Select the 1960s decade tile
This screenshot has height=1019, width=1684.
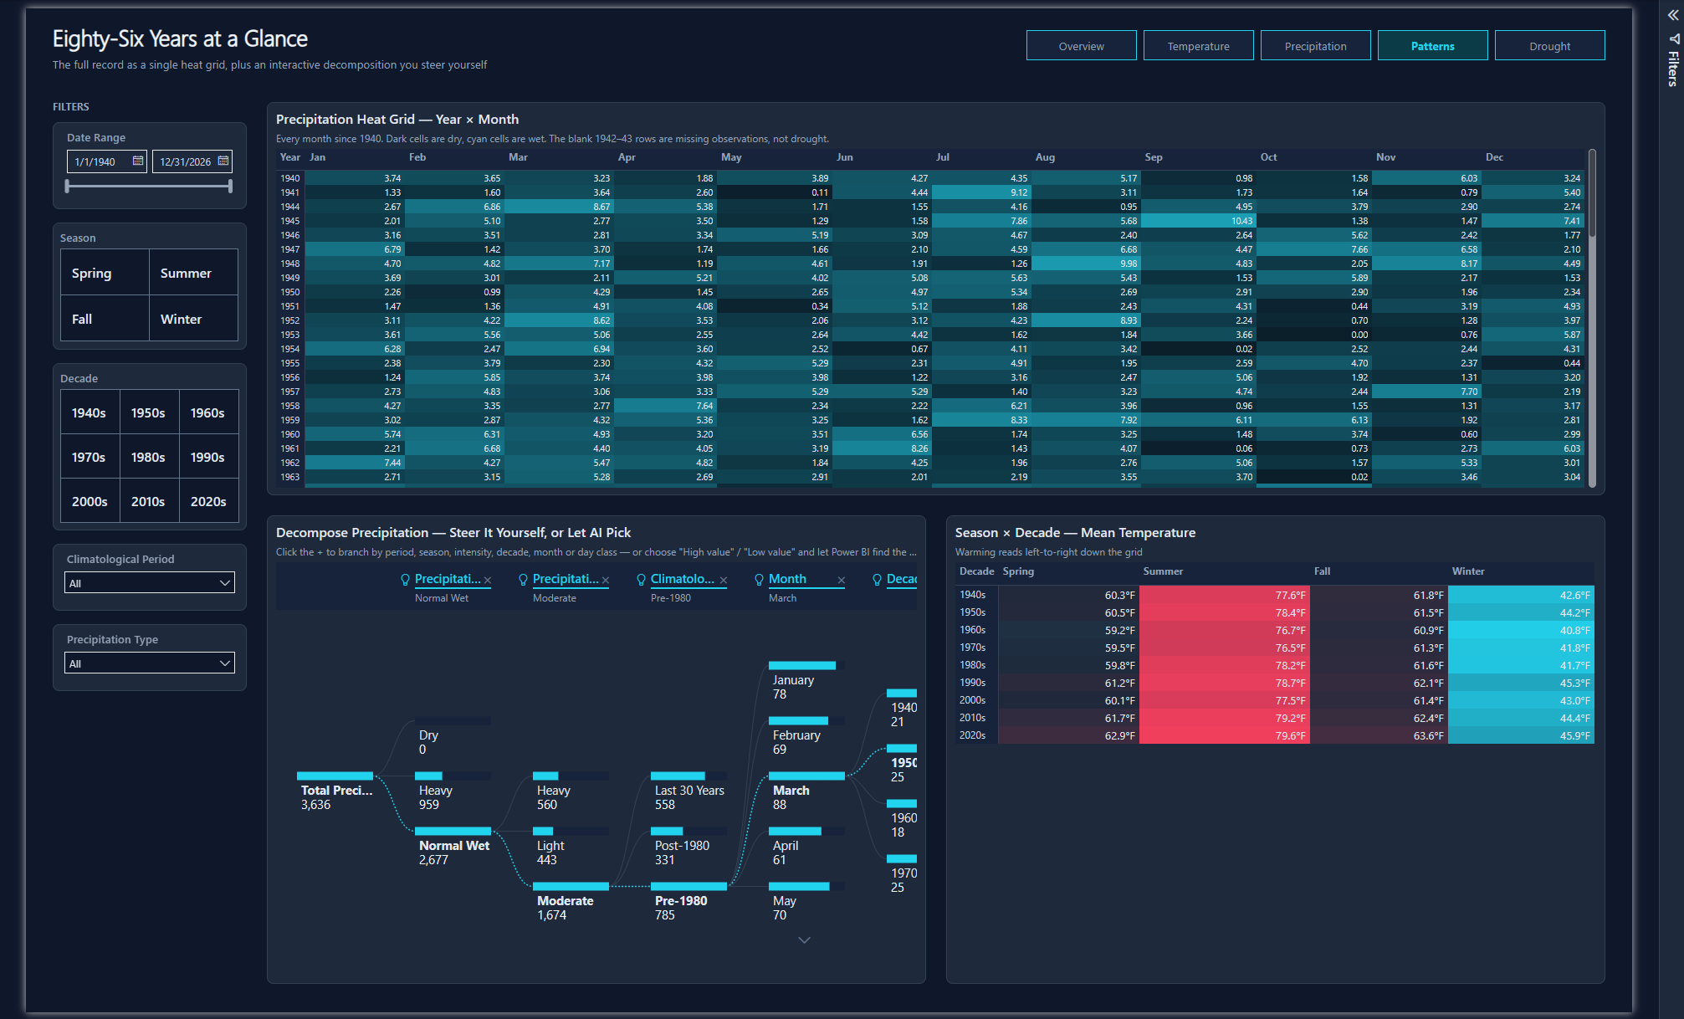(x=208, y=412)
